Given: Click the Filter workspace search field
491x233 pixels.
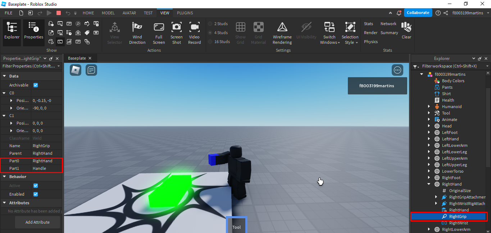Looking at the screenshot, I should click(x=450, y=66).
